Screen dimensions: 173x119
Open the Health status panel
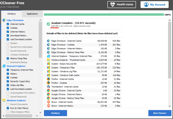pyautogui.click(x=122, y=5)
